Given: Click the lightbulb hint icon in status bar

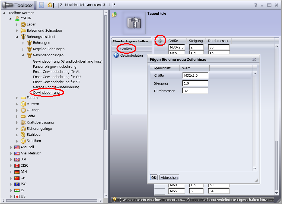Looking at the screenshot, I should (114, 199).
